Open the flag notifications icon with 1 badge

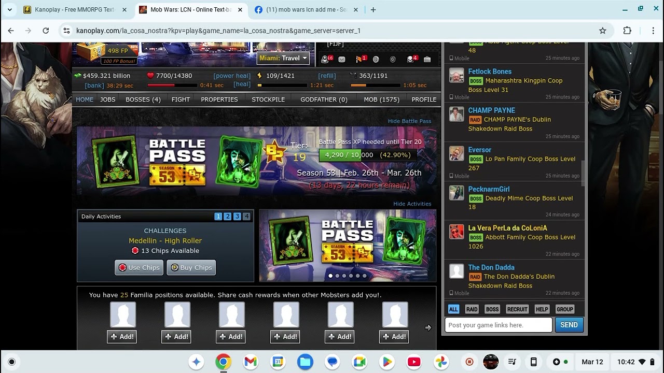pos(361,59)
